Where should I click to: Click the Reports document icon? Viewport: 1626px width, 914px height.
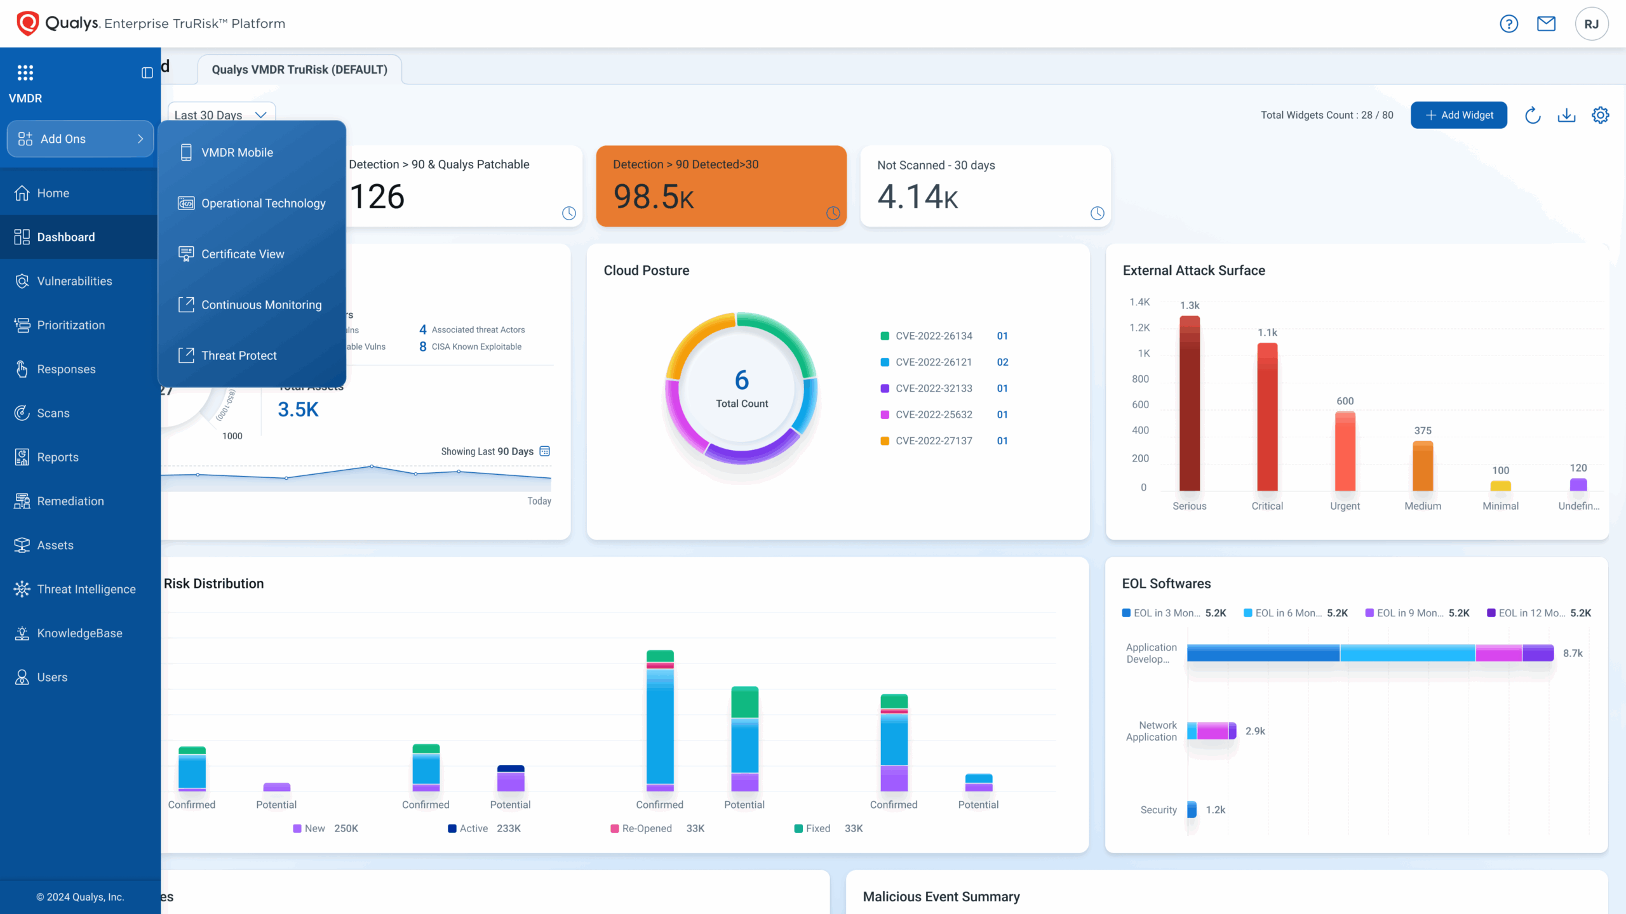[22, 457]
